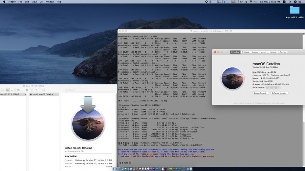
Task: Open the Help menu
Action: coord(59,2)
